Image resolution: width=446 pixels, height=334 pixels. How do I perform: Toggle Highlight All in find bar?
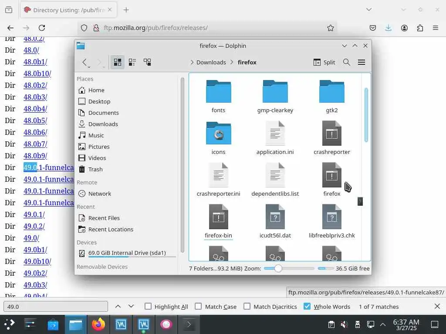166,307
